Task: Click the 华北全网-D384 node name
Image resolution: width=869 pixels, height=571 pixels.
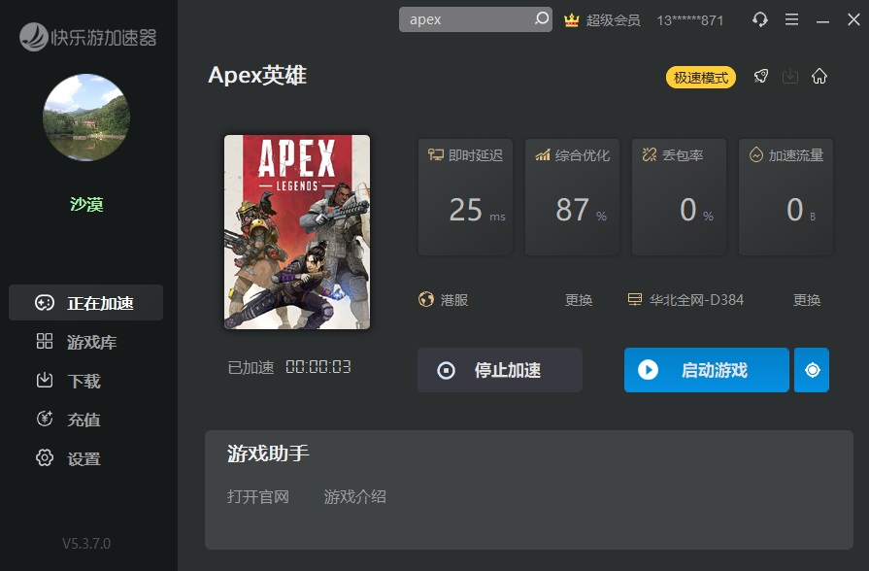Action: tap(696, 300)
